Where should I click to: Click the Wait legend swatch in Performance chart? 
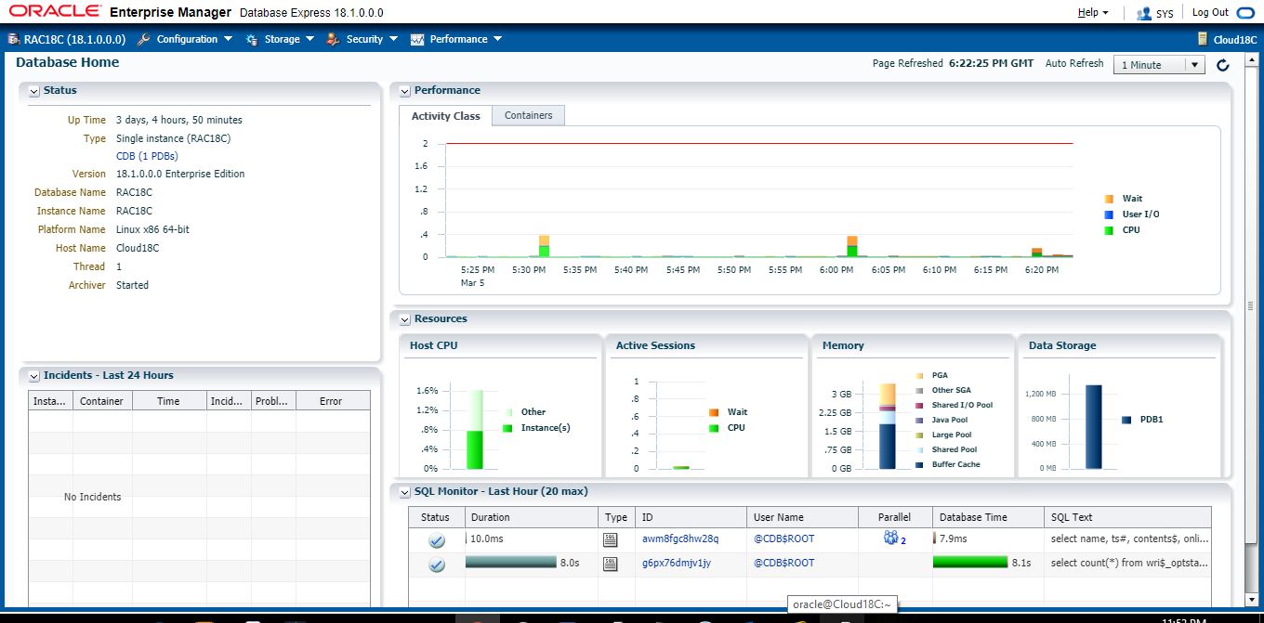(x=1109, y=199)
